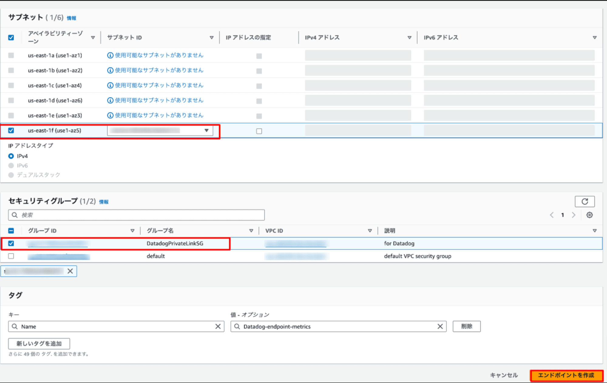Toggle select-all security groups checkbox
Viewport: 607px width, 383px height.
coord(11,231)
